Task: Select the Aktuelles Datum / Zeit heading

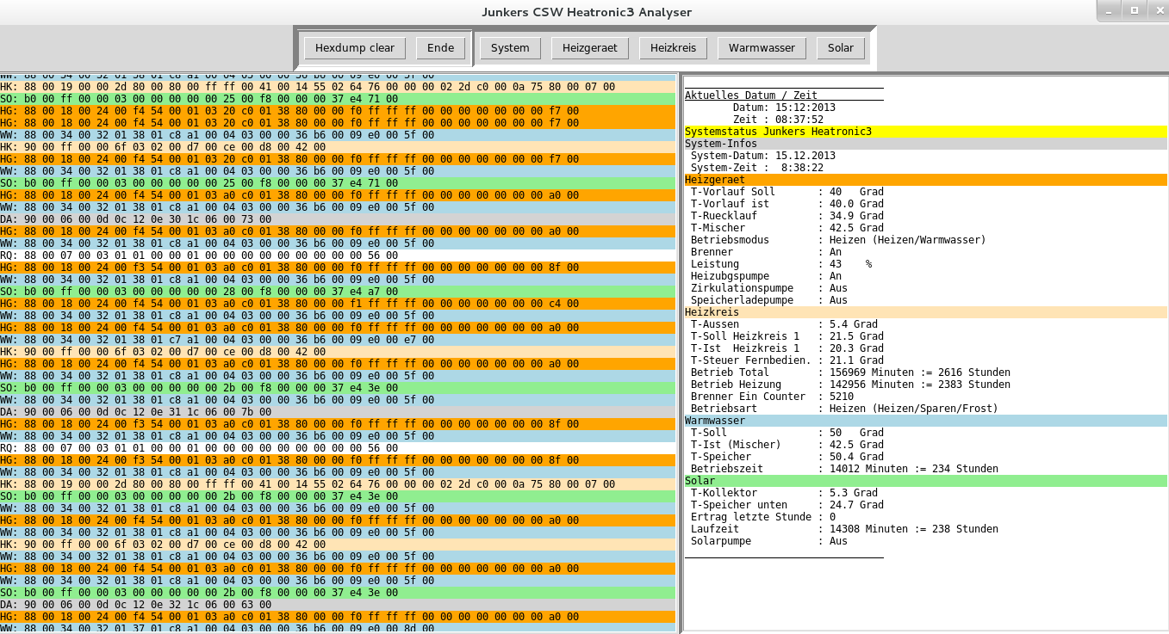Action: pos(751,95)
